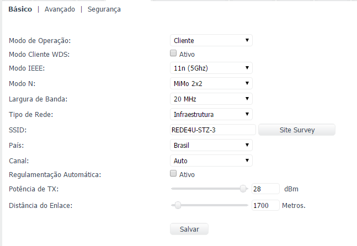Open the Avançado tab

coord(60,9)
